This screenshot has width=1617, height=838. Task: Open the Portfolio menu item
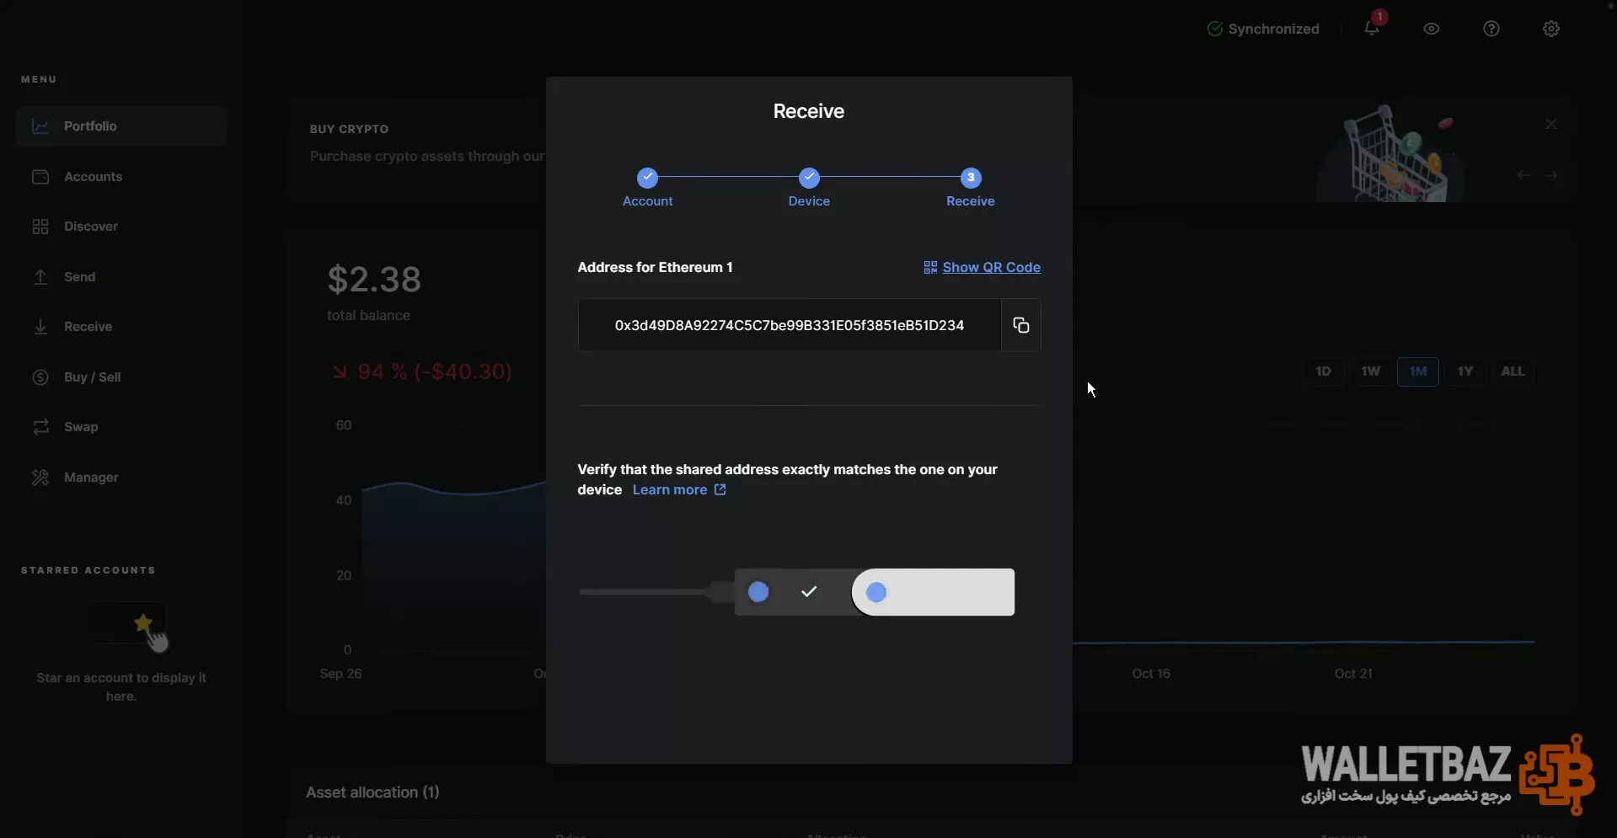click(x=121, y=126)
